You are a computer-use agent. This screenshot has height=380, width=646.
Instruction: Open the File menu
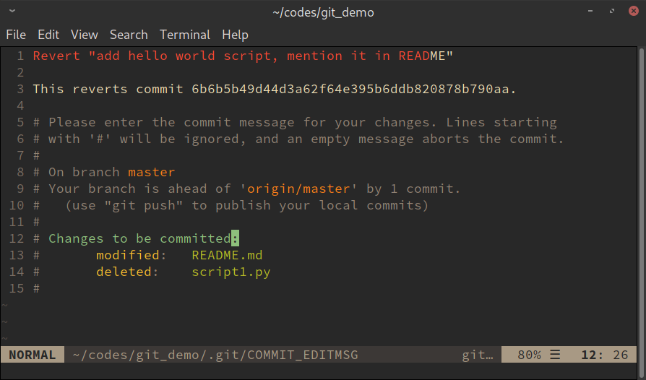[x=16, y=35]
